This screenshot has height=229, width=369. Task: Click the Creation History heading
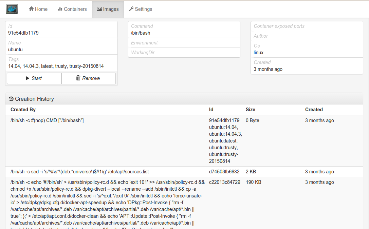click(x=34, y=99)
